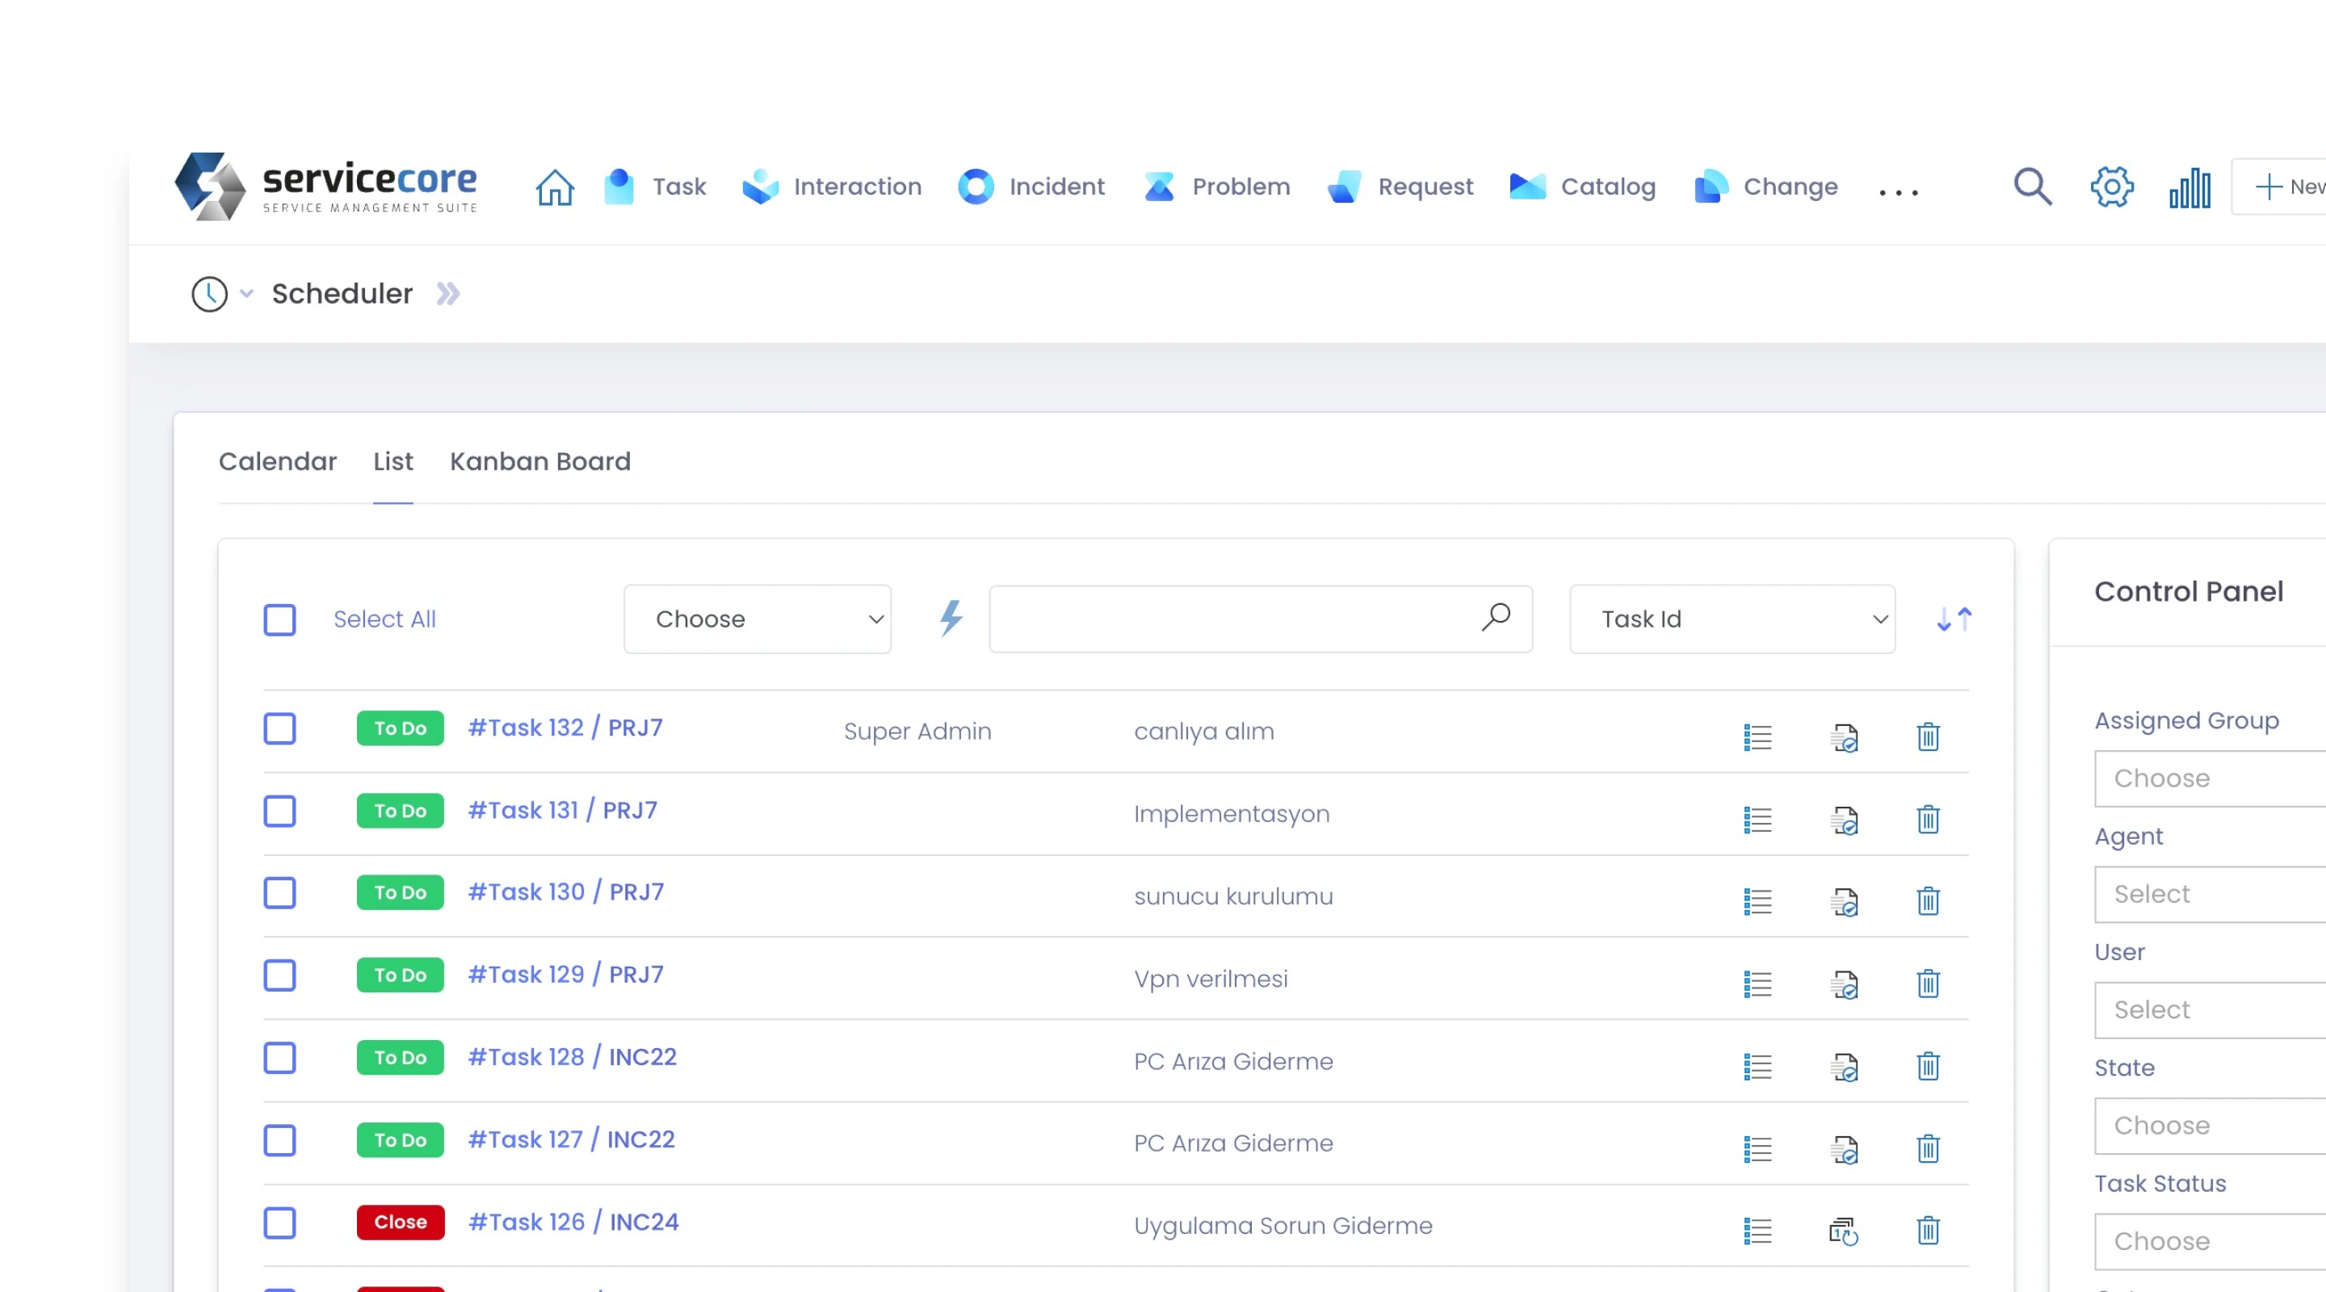Open the User Select dropdown
This screenshot has height=1292, width=2326.
(x=2211, y=1009)
